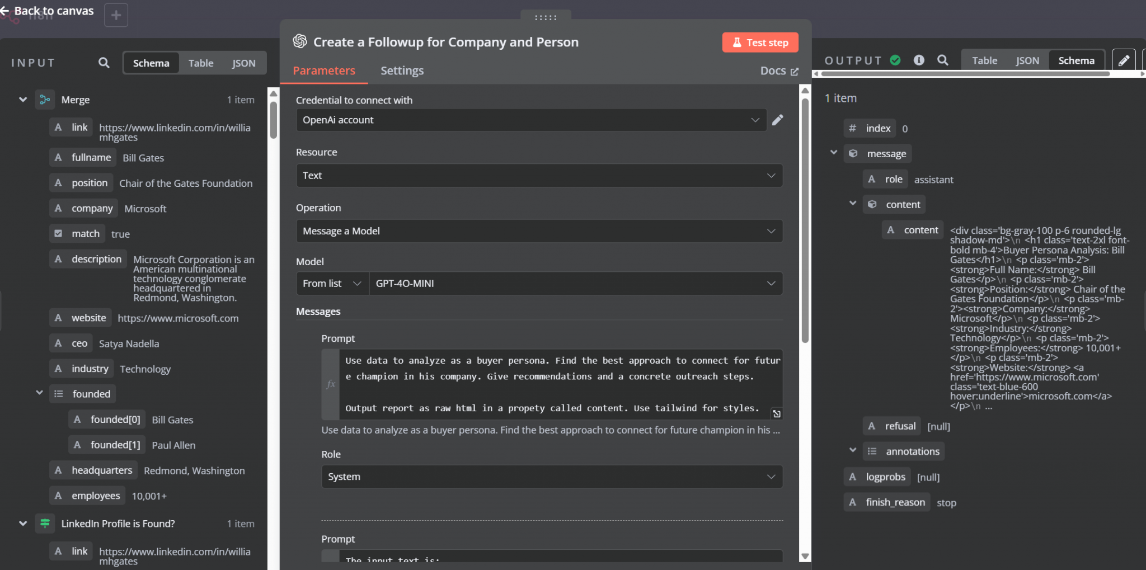This screenshot has height=570, width=1146.
Task: Click the fx expression icon beside the Prompt
Action: [330, 384]
